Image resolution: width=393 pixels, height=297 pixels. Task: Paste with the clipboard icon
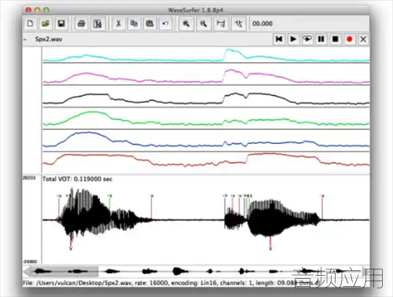point(149,24)
